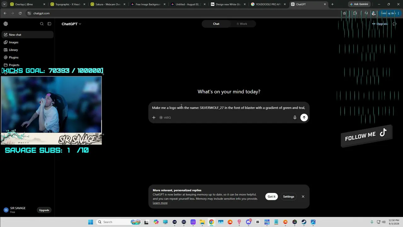The image size is (403, 227).
Task: Open Projects in the sidebar
Action: pyautogui.click(x=27, y=65)
